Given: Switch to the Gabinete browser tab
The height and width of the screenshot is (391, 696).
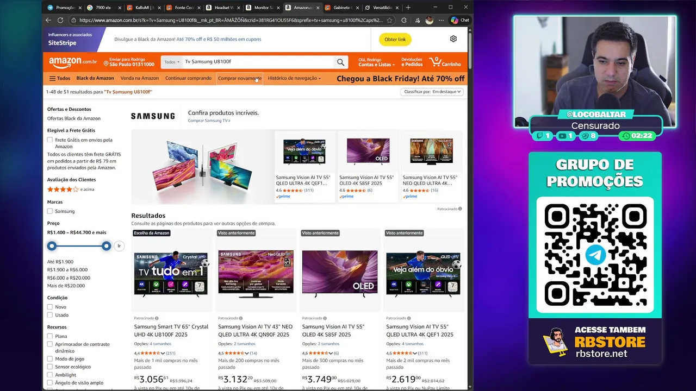Looking at the screenshot, I should coord(341,8).
